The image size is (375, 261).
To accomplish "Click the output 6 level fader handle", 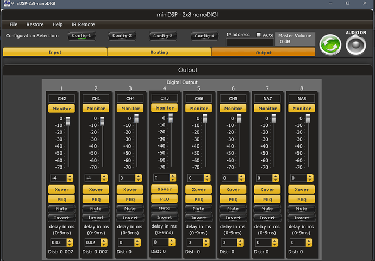I will click(x=239, y=118).
